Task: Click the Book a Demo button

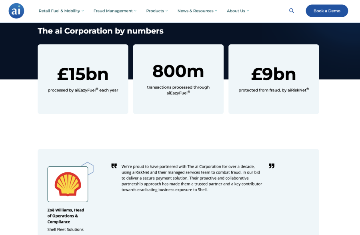Action: (x=327, y=11)
